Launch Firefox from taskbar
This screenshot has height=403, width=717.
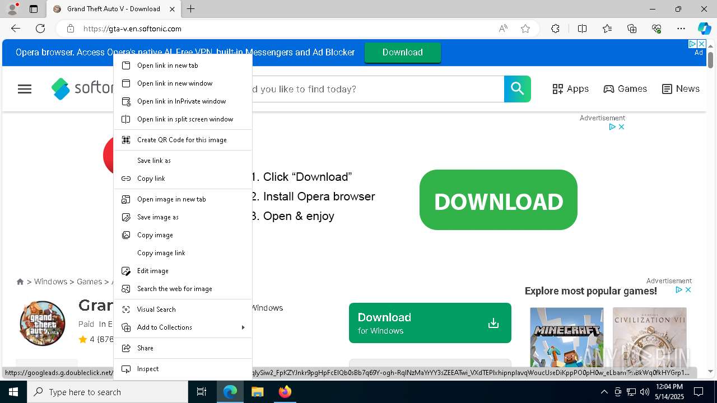(x=285, y=392)
